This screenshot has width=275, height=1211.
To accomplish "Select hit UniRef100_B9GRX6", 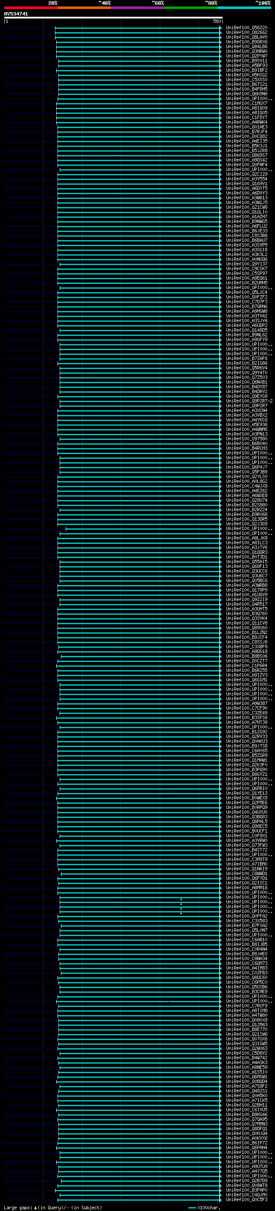I will (x=247, y=42).
